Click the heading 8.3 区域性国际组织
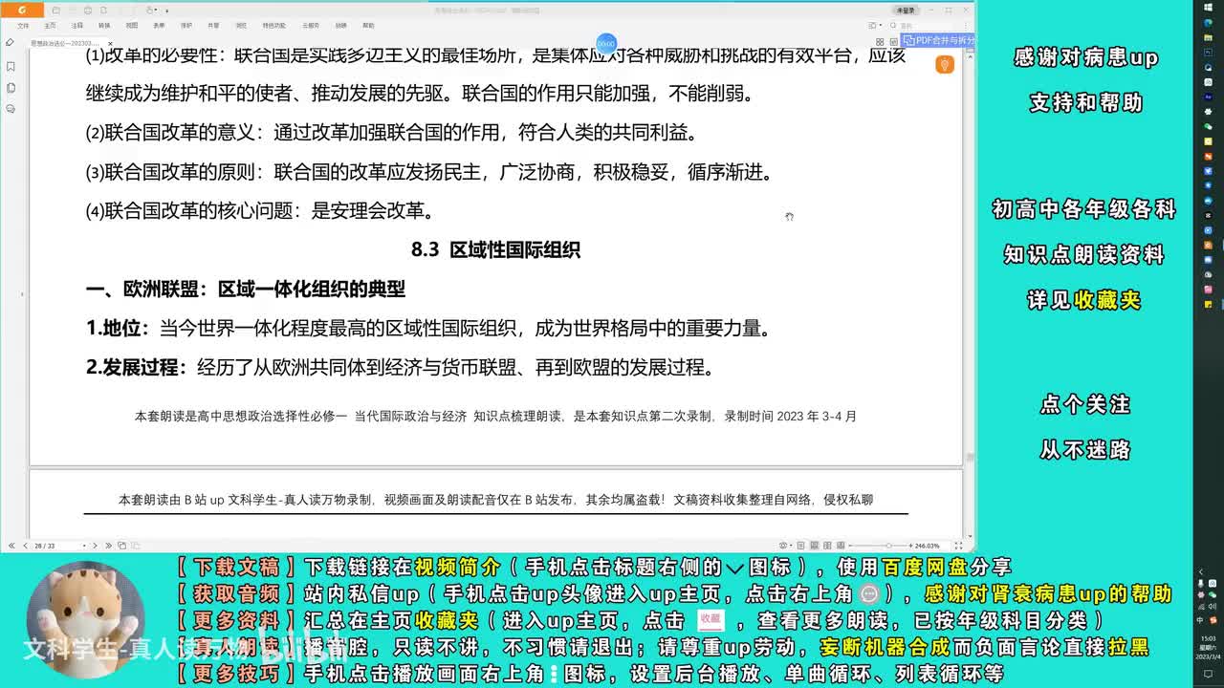 coord(495,250)
